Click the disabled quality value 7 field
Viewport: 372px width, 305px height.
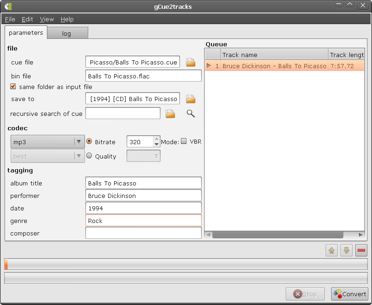(x=143, y=156)
